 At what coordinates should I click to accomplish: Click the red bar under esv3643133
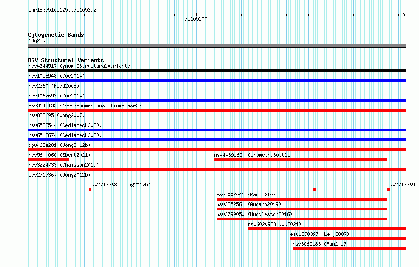(x=217, y=110)
